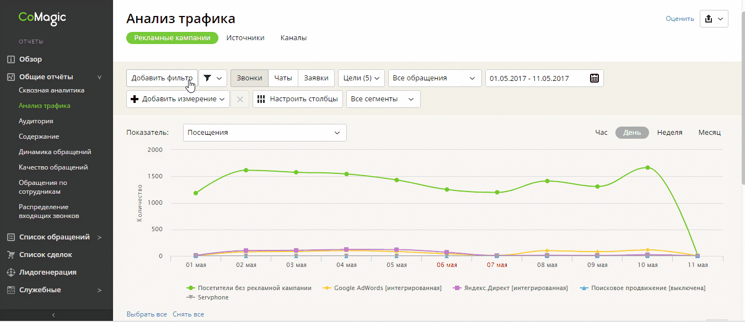Screen dimensions: 745x322
Task: Toggle the Чаты button
Action: click(x=283, y=78)
